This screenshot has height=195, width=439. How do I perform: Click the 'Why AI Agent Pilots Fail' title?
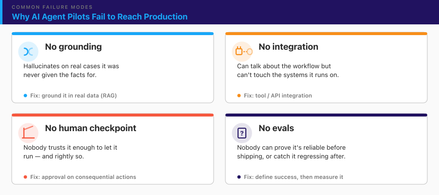100,17
